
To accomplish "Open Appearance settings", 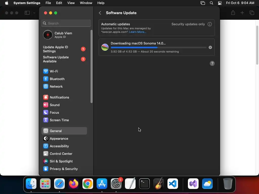I will (64, 139).
